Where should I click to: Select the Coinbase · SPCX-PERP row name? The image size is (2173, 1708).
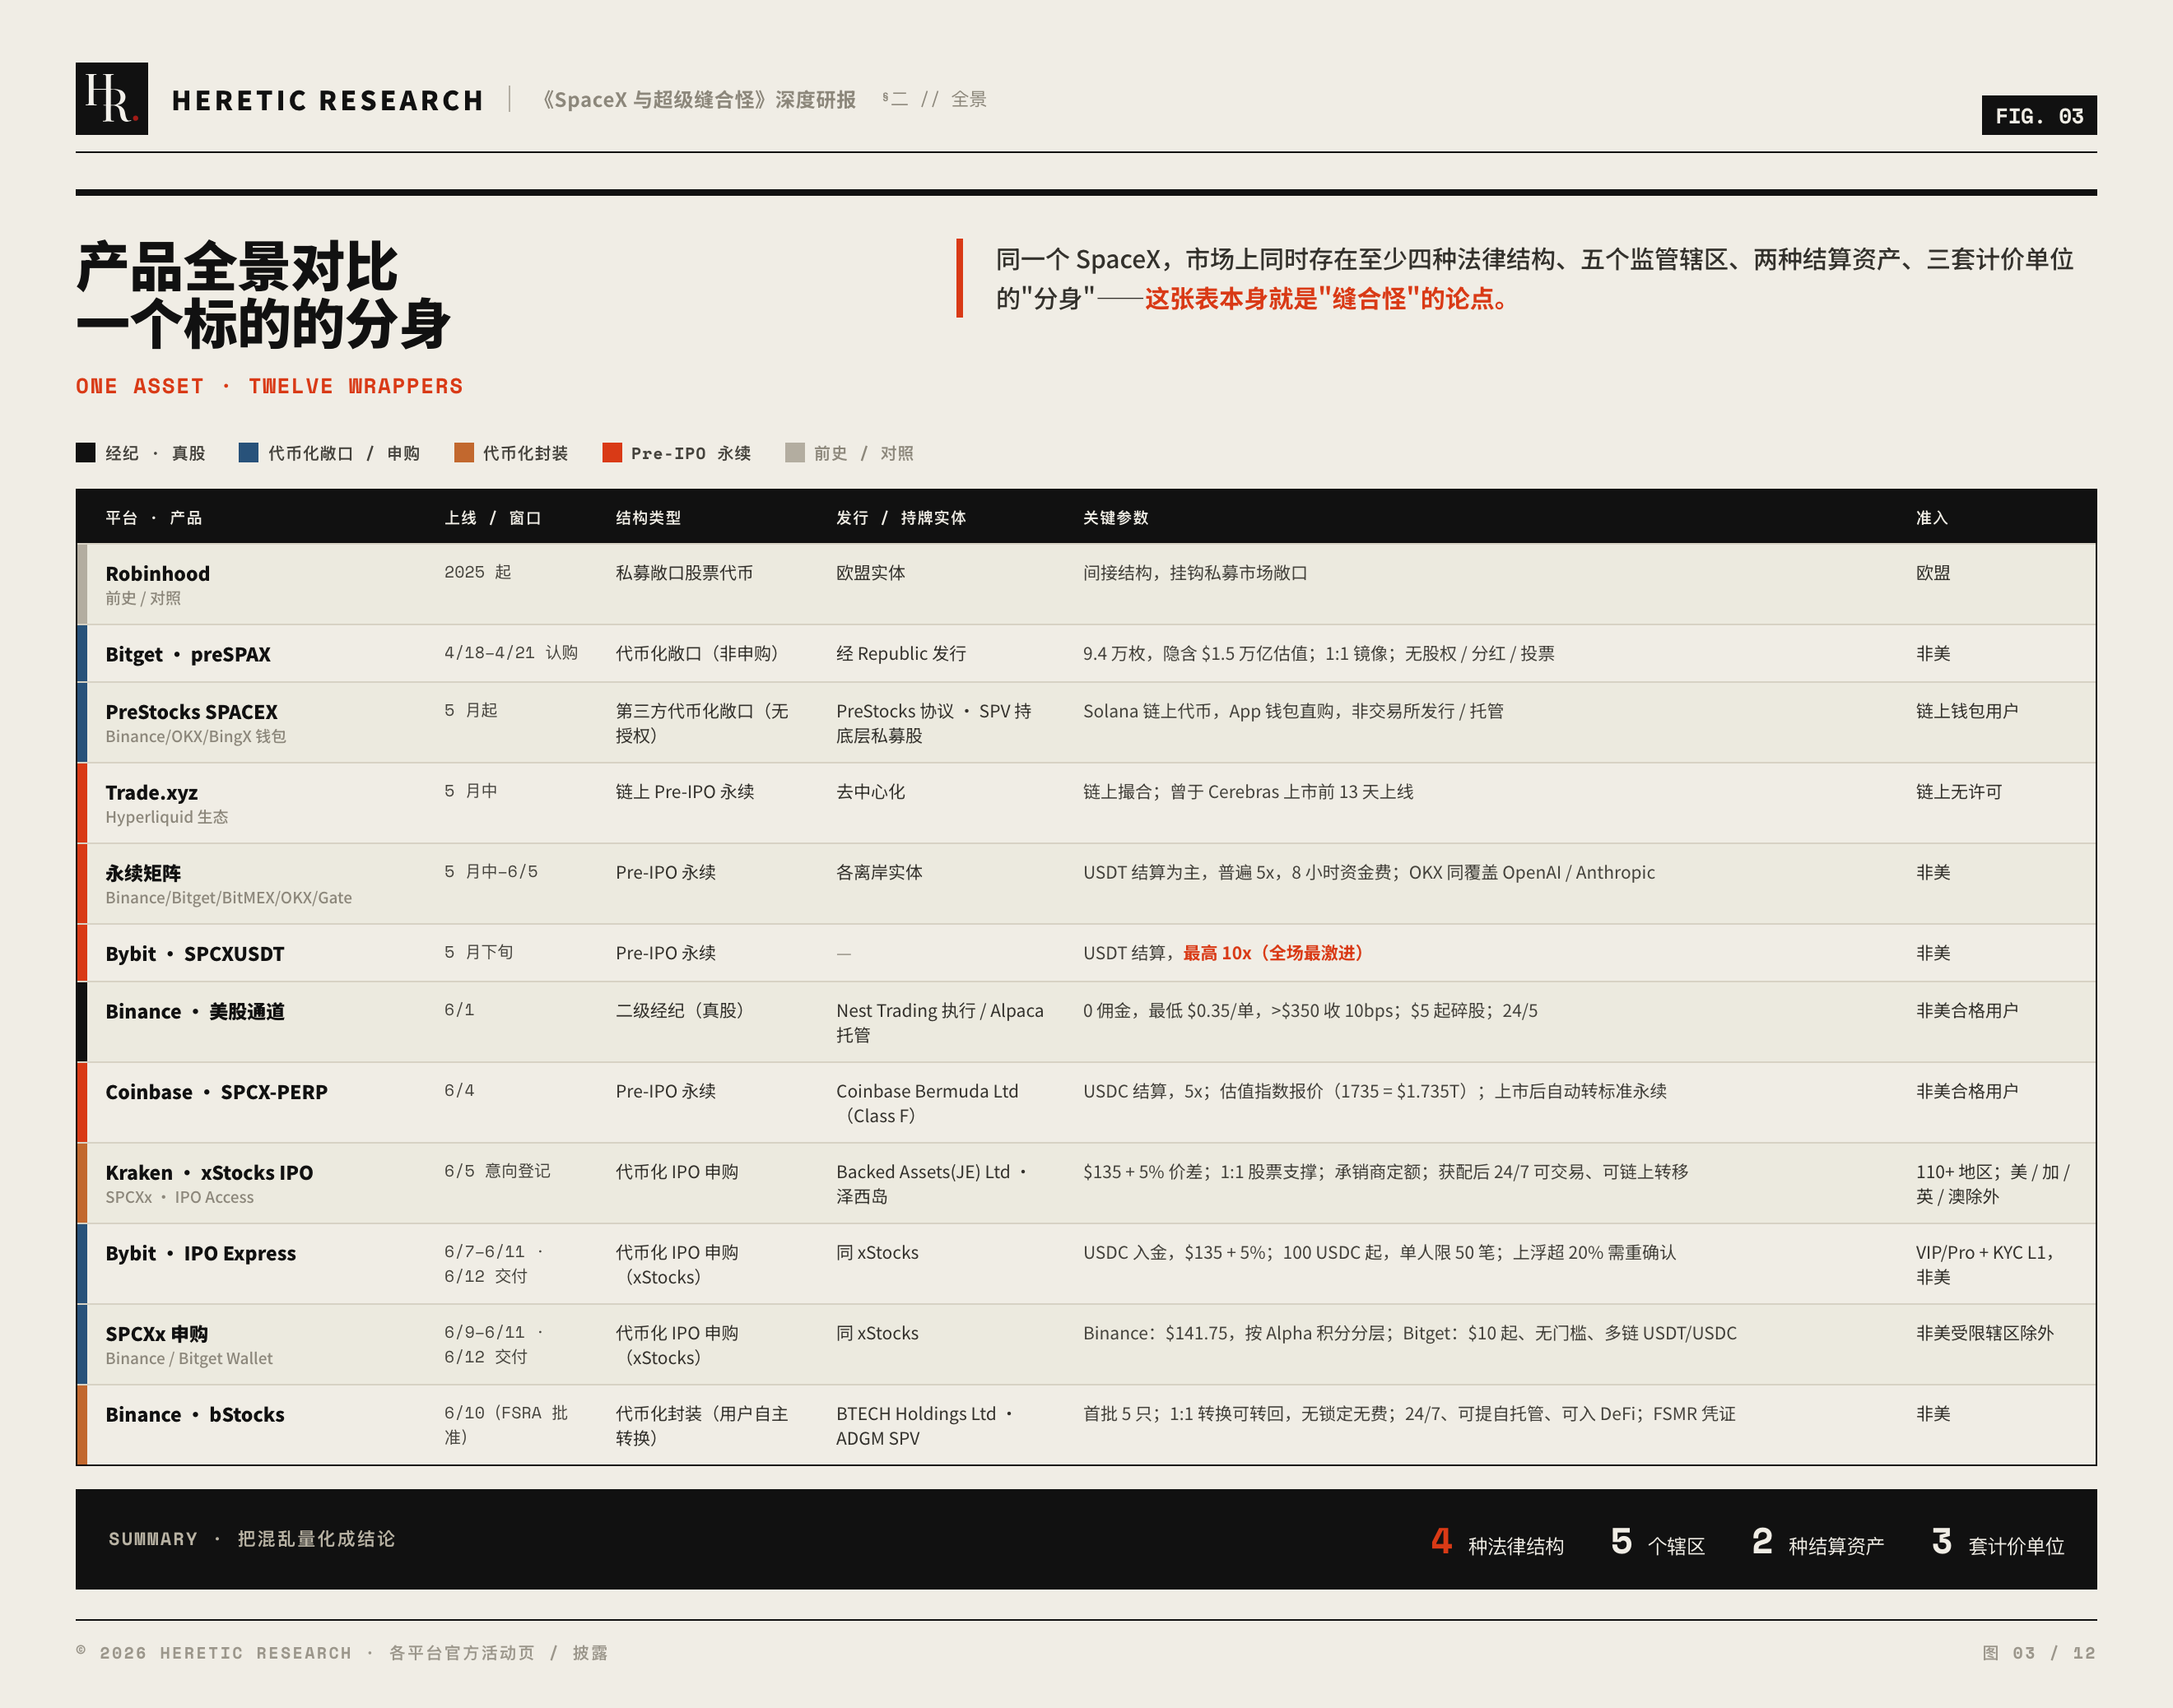tap(217, 1092)
